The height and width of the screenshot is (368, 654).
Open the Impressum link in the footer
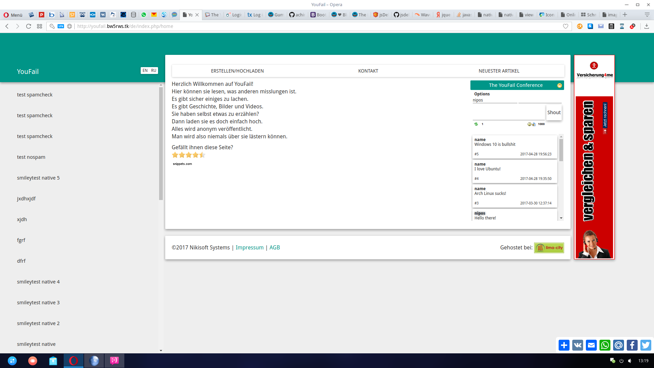[249, 247]
